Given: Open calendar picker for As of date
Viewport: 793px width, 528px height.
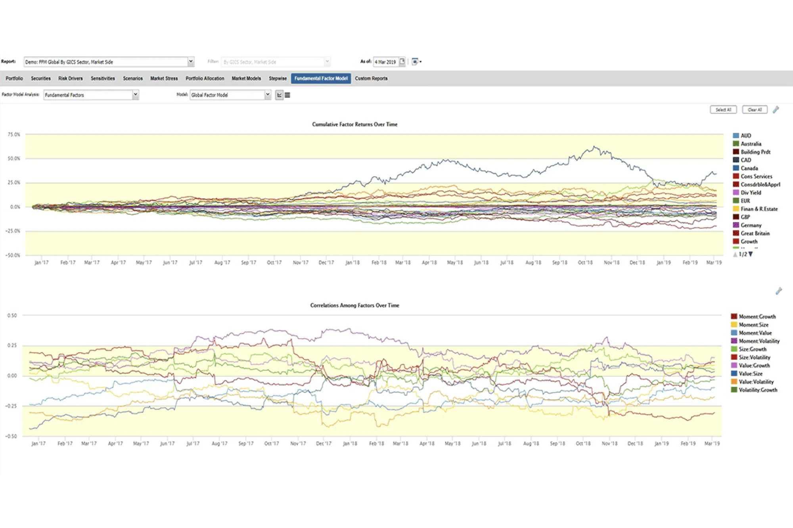Looking at the screenshot, I should tap(402, 61).
